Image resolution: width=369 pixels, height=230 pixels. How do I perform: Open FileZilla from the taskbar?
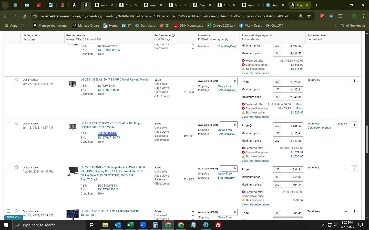tap(218, 225)
